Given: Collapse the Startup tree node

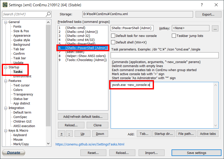Looking at the screenshot, I should point(6,67).
